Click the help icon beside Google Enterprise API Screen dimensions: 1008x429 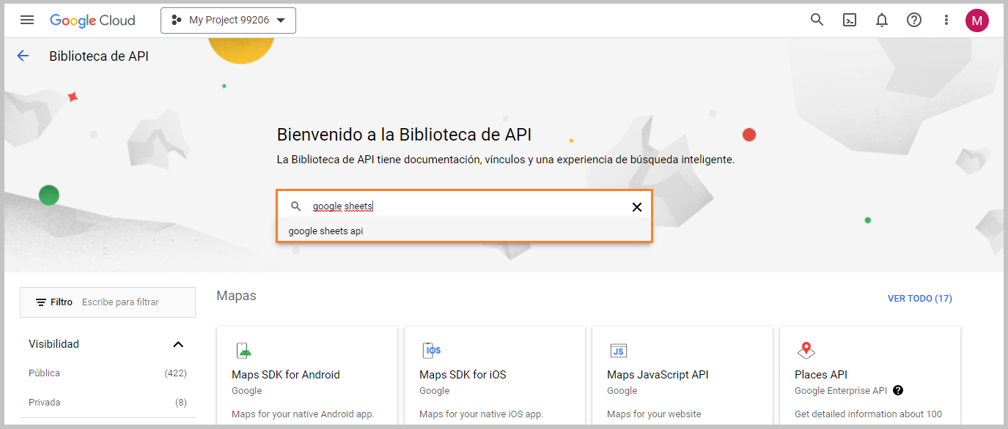pos(898,390)
